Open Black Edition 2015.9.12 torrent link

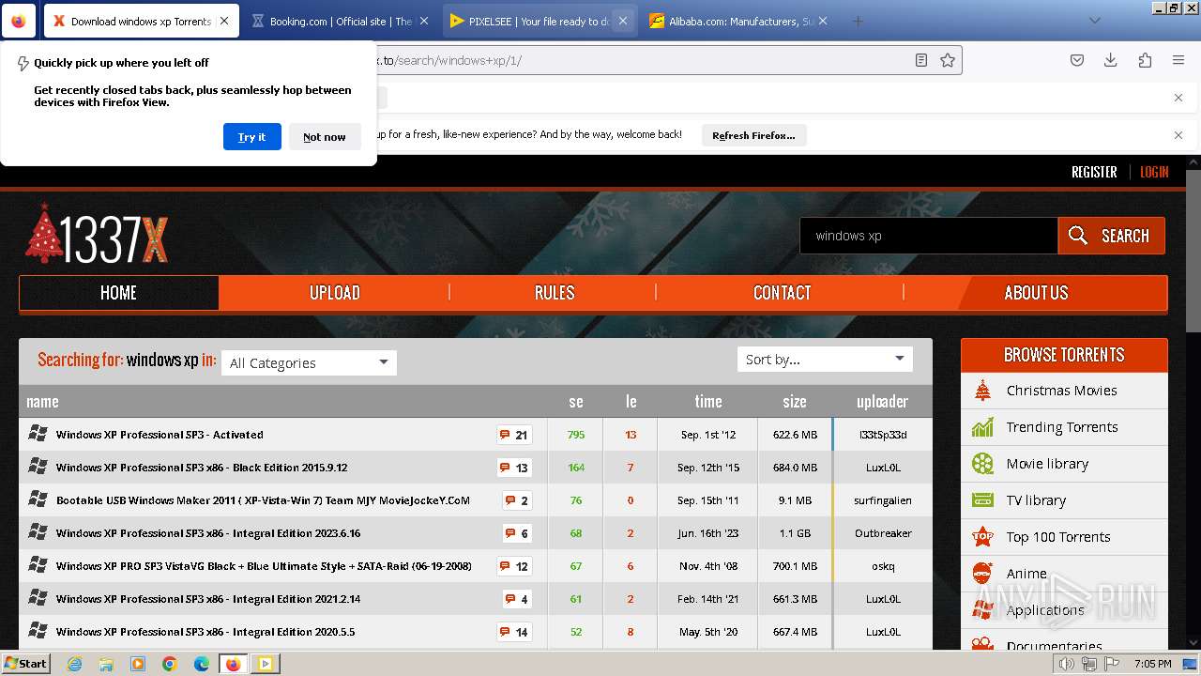[202, 468]
